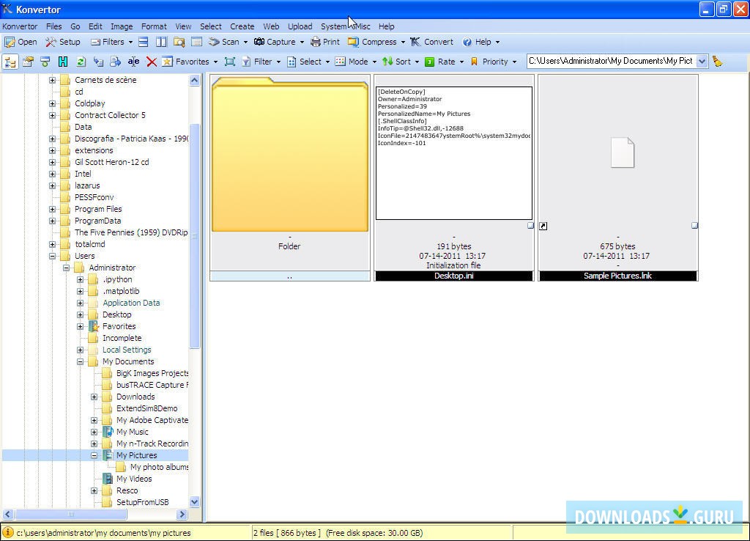Collapse the Users tree node
The image size is (750, 541).
pyautogui.click(x=52, y=256)
